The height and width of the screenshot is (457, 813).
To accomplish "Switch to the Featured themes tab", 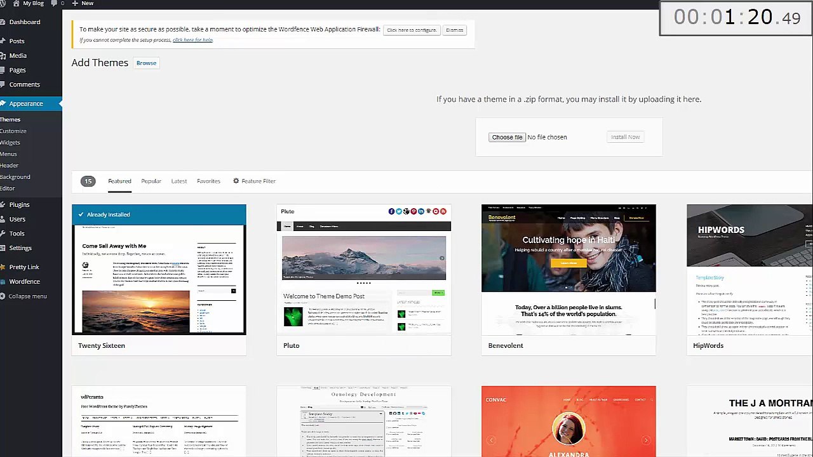I will [119, 181].
